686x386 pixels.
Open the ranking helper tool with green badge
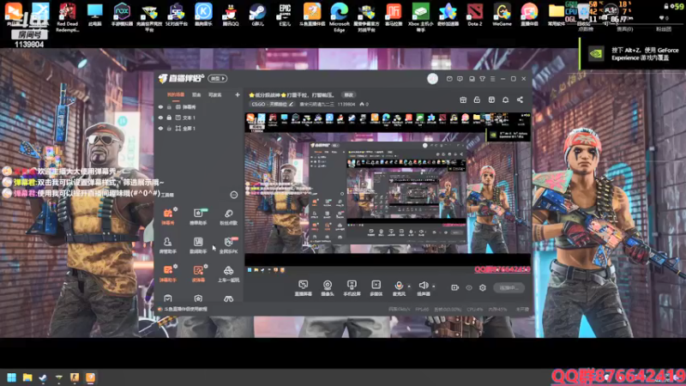coord(198,217)
